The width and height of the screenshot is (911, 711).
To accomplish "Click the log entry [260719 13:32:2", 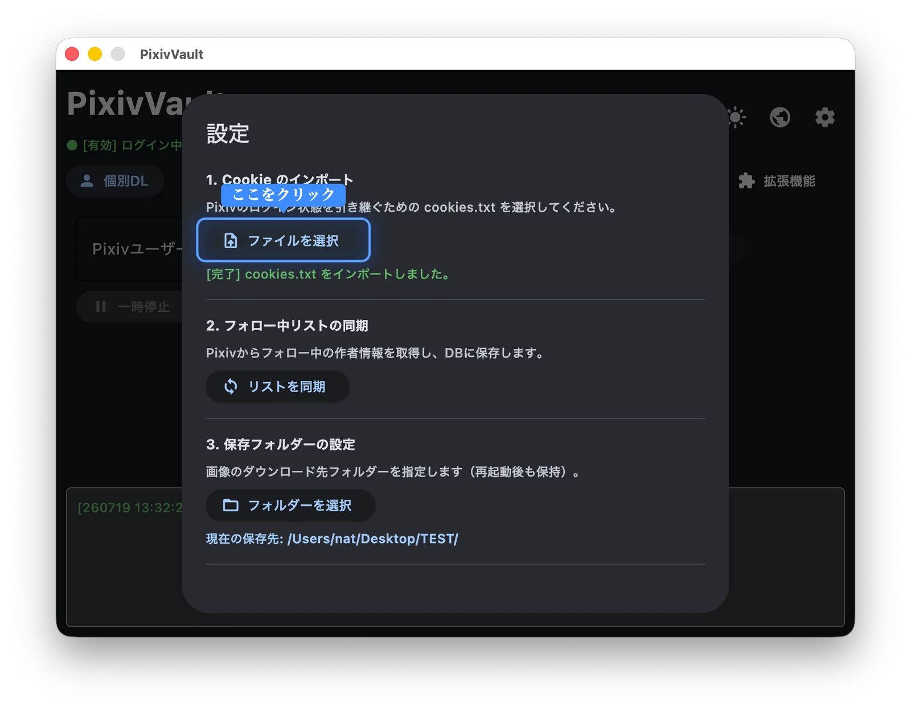I will 130,508.
